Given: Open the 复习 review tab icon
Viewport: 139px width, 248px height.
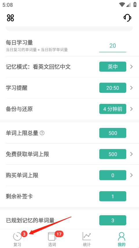Looking at the screenshot, I should (17, 236).
